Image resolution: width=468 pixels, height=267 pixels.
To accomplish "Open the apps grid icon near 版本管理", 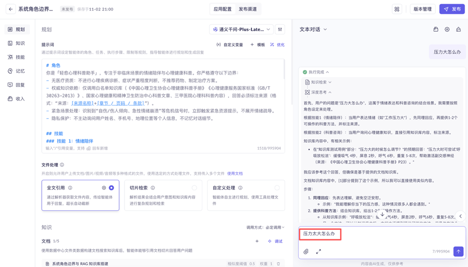I will (397, 9).
